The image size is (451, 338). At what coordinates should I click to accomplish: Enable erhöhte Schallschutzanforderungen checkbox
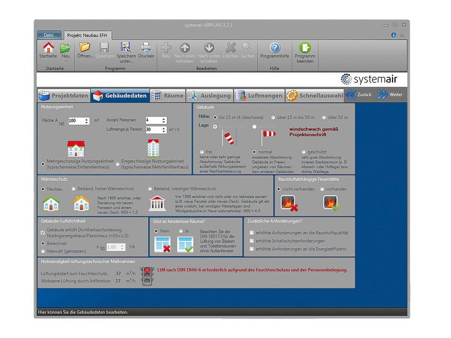coord(252,241)
